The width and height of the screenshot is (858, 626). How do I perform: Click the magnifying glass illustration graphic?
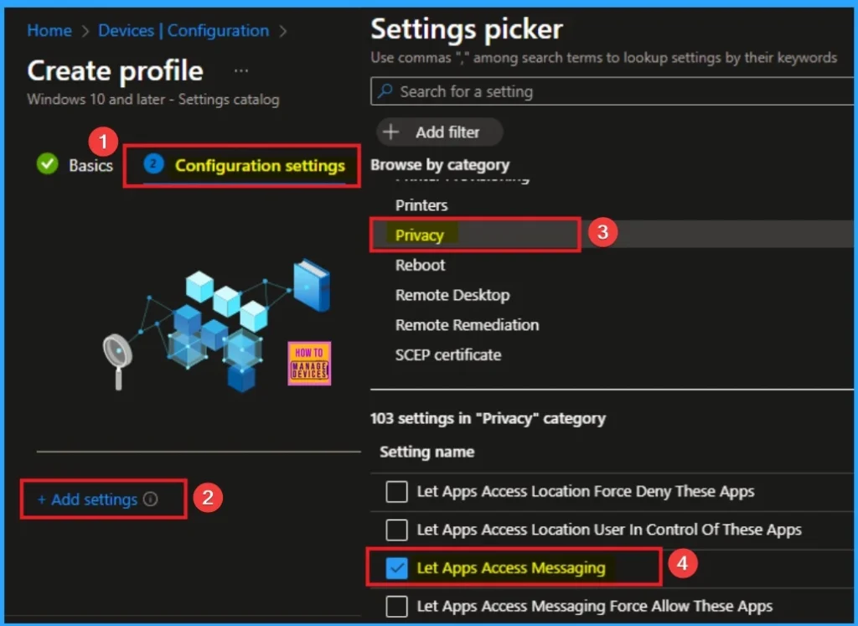point(116,359)
